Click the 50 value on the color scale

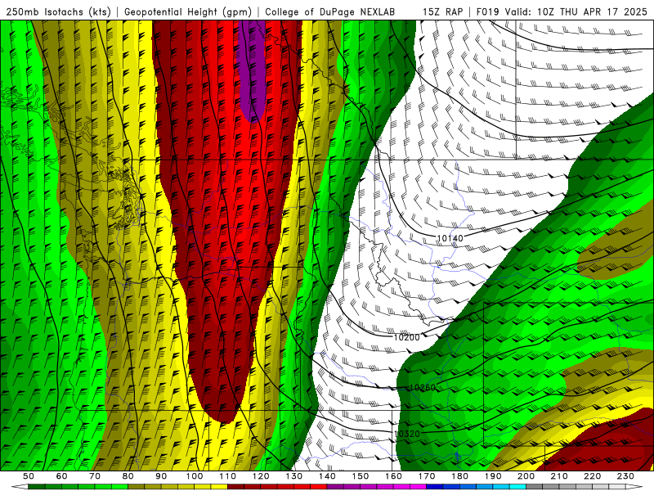coord(29,476)
